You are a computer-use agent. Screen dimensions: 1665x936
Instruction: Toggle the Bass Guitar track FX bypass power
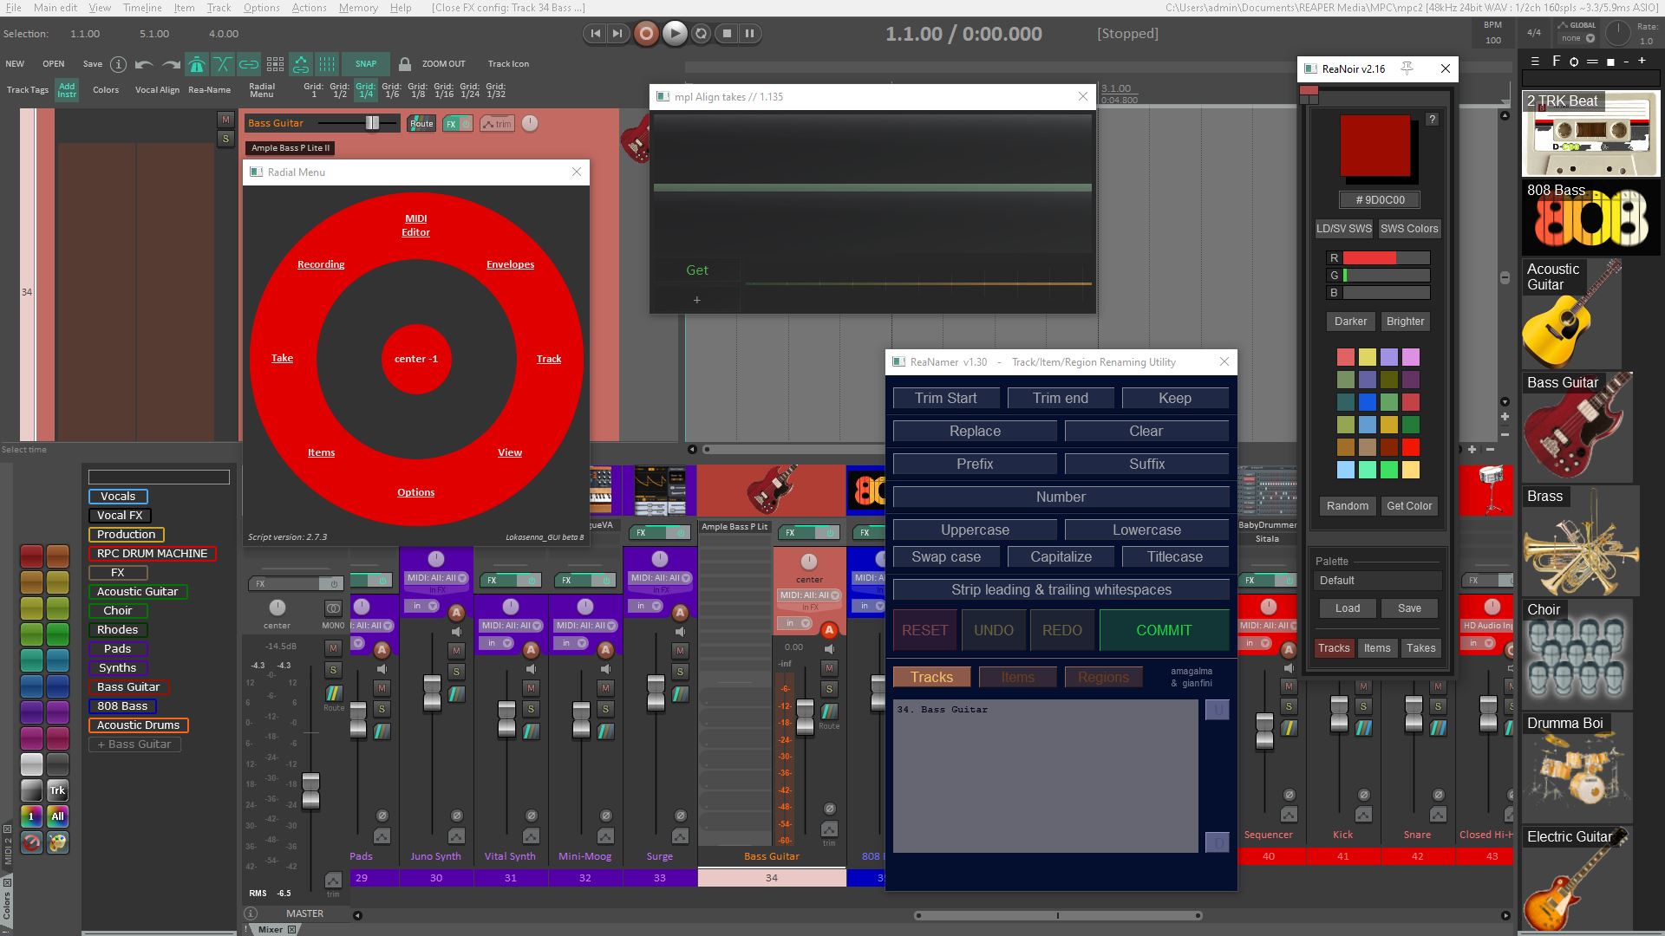pyautogui.click(x=466, y=124)
